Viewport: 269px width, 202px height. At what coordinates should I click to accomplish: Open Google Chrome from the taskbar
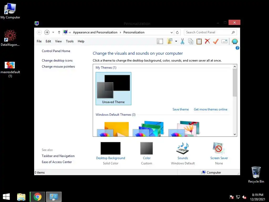(38, 197)
